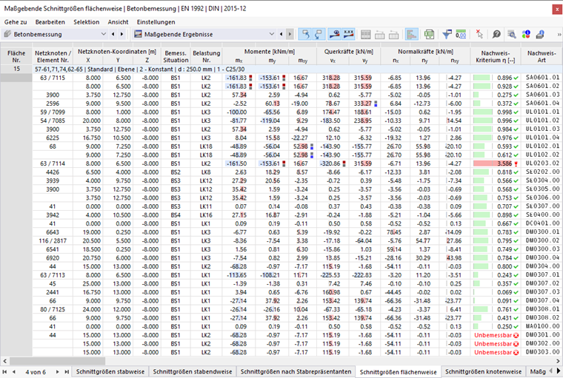Go to previous results table arrow
The height and width of the screenshot is (378, 563).
[x=281, y=34]
